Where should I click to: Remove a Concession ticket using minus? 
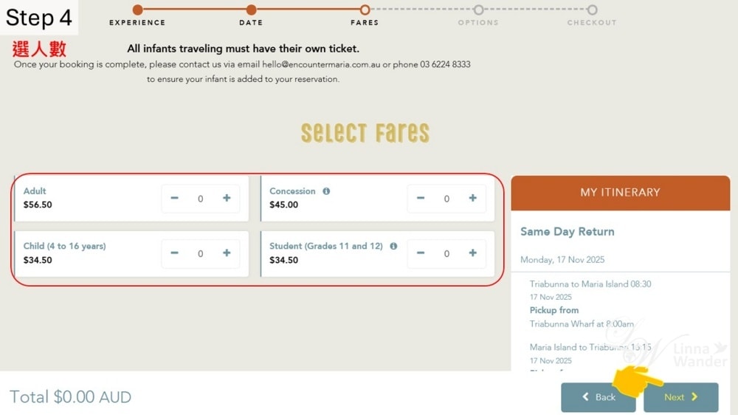(x=421, y=198)
